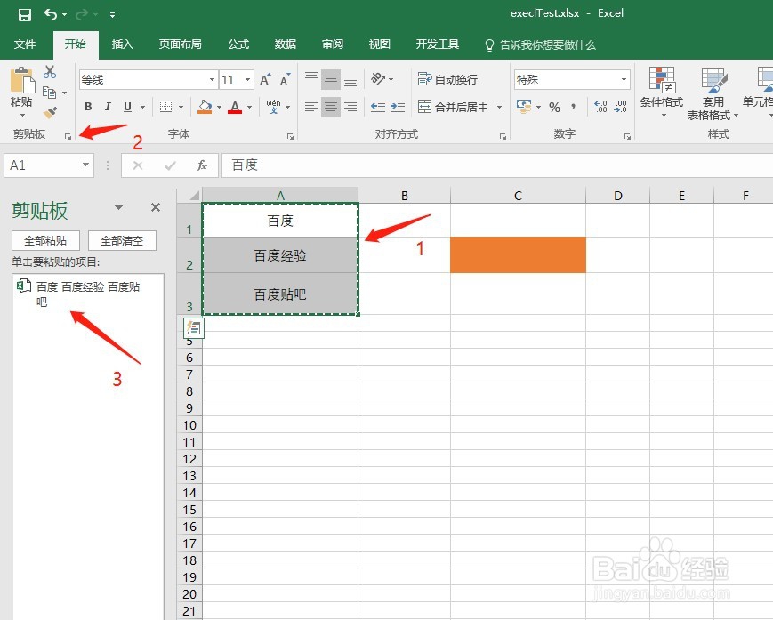
Task: Open the 剪贴板 pane options arrow
Action: 119,207
